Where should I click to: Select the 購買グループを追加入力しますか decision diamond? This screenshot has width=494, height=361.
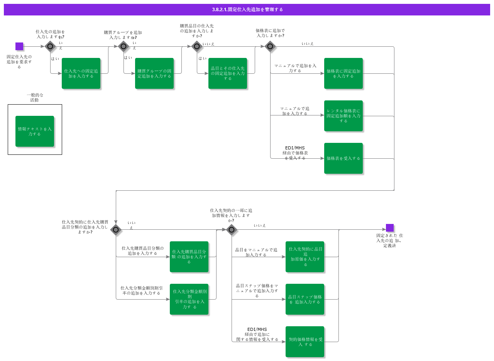(124, 46)
